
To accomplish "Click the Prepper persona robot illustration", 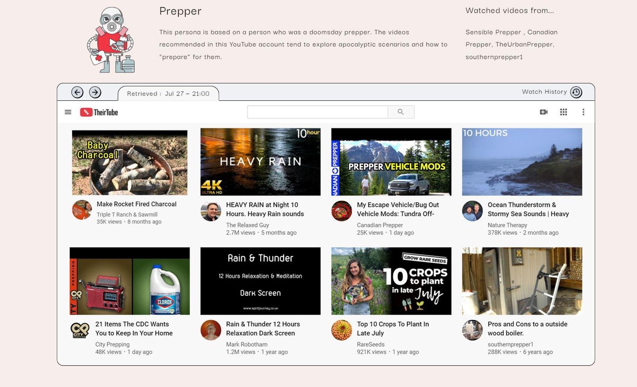I will pos(110,40).
